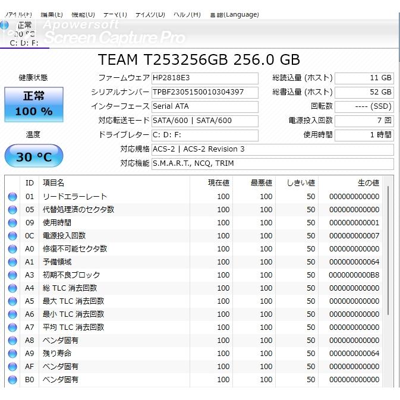The height and width of the screenshot is (400, 400).
Task: Click status circle for ID A1 row
Action: 12,262
